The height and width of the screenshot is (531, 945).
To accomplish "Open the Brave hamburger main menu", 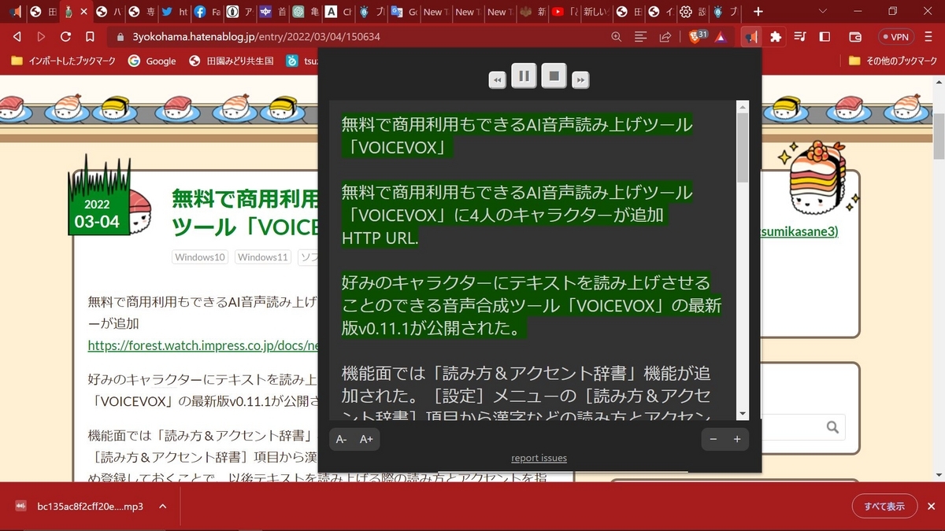I will tap(929, 36).
